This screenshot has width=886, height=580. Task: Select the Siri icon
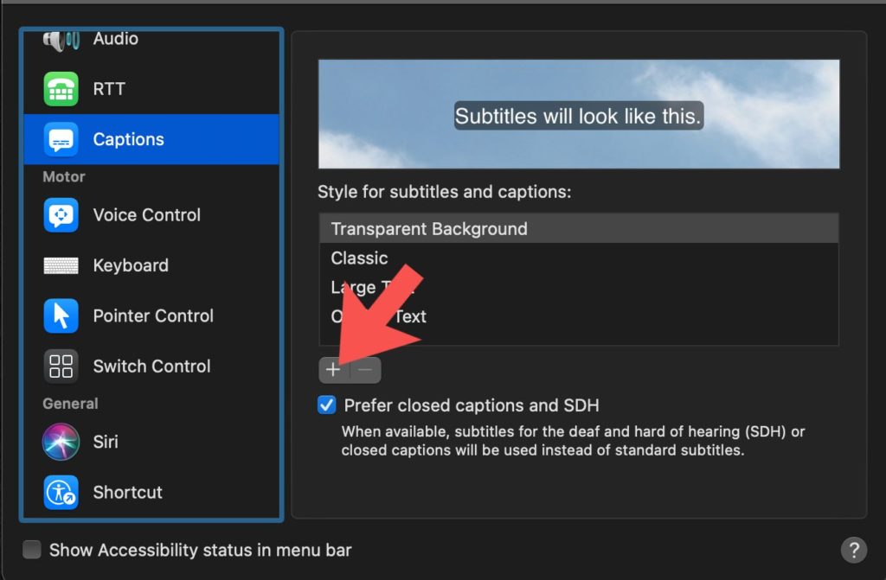tap(61, 442)
